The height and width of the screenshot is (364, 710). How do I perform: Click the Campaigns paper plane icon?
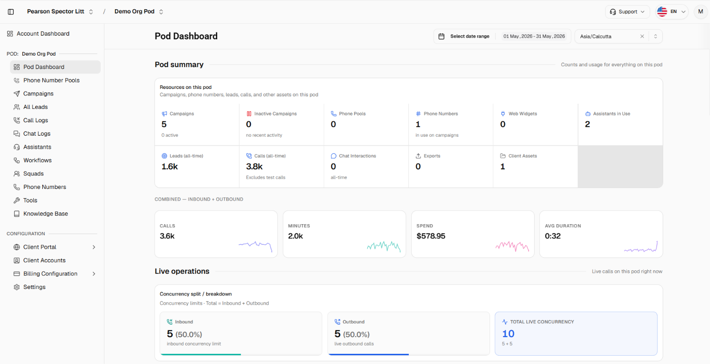click(17, 94)
